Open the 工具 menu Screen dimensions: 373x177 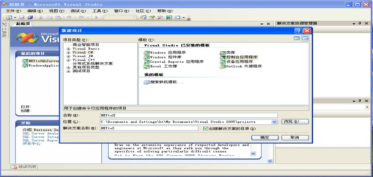(x=100, y=11)
